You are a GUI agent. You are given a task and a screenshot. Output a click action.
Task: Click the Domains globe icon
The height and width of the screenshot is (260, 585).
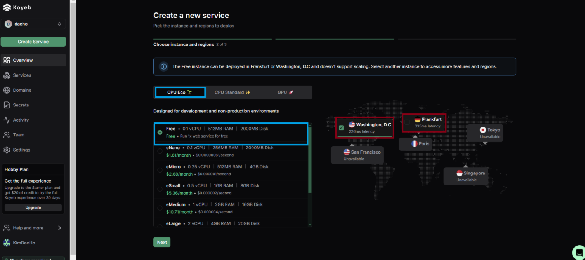(7, 90)
